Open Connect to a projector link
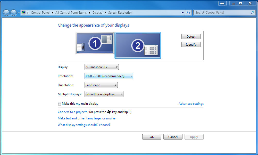 coord(73,112)
